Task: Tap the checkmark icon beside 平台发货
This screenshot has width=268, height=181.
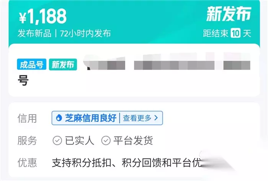Action: (x=106, y=140)
